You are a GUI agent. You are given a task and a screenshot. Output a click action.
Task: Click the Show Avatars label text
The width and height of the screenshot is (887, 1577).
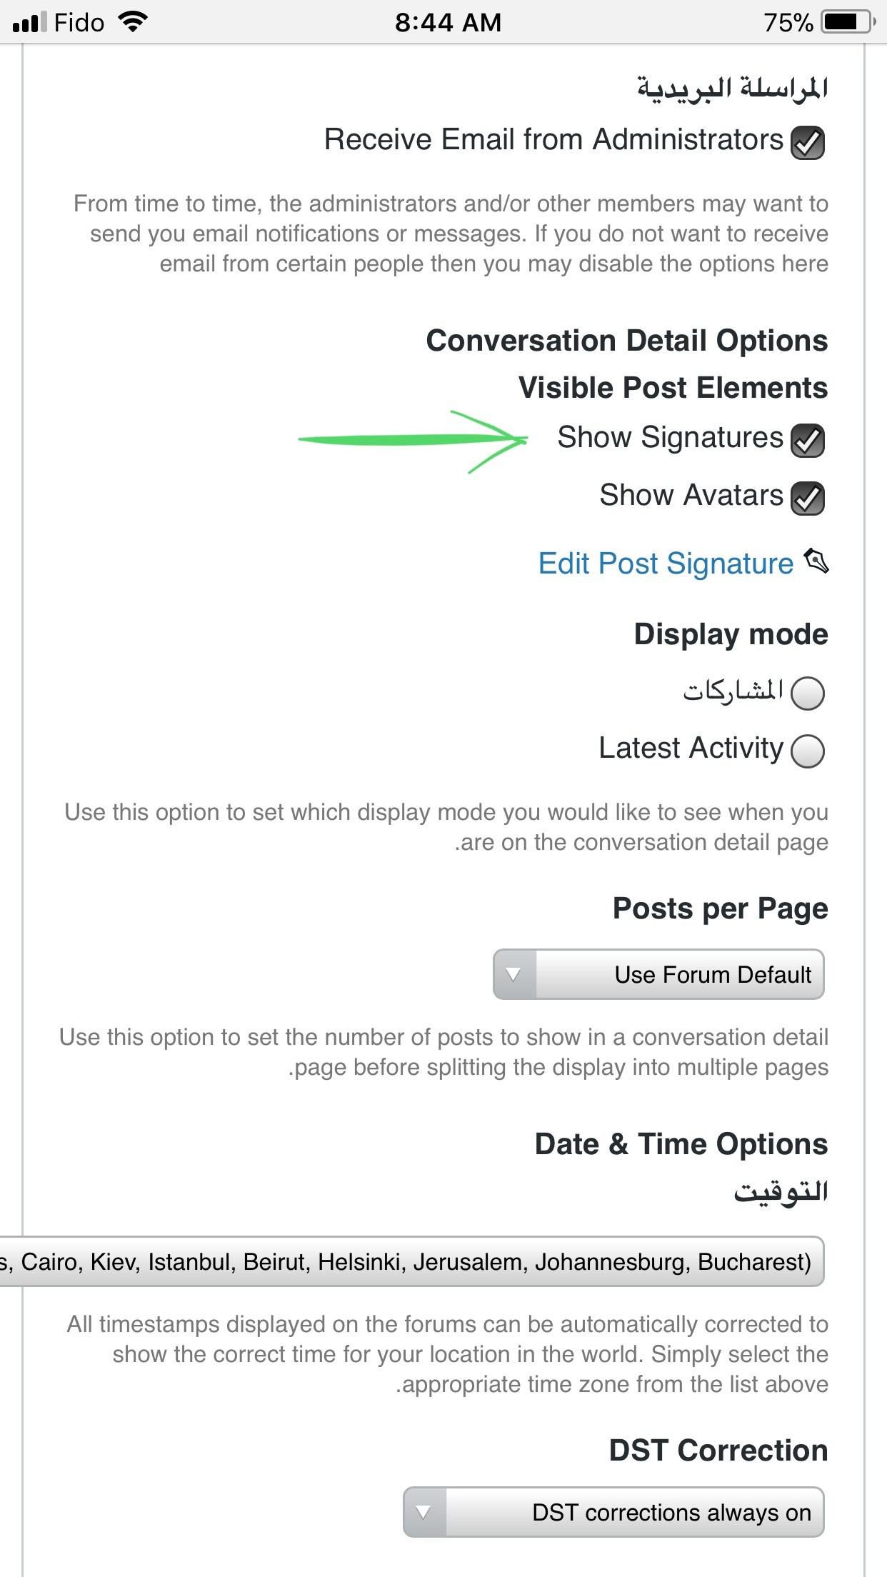(x=691, y=495)
